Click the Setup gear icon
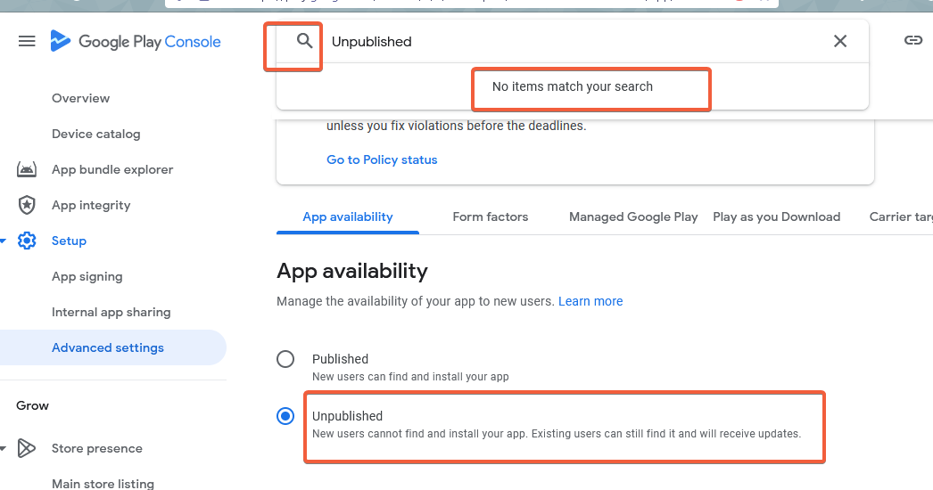This screenshot has width=933, height=490. pos(27,241)
